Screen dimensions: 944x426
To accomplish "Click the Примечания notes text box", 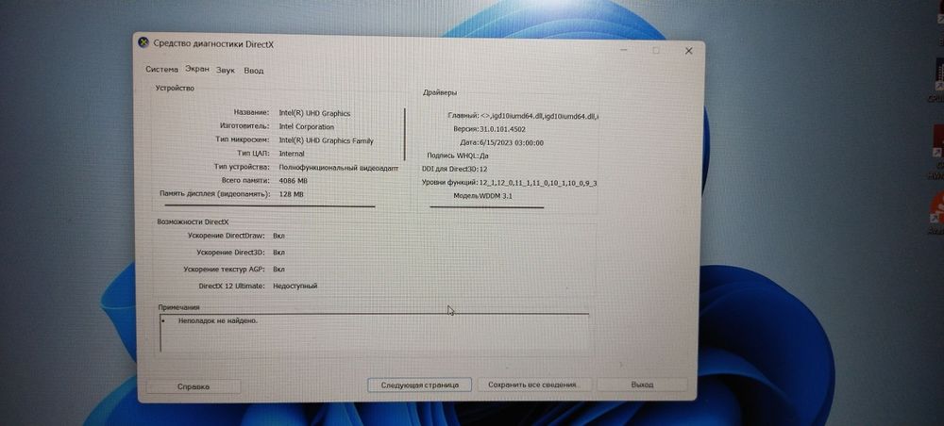I will [x=375, y=333].
